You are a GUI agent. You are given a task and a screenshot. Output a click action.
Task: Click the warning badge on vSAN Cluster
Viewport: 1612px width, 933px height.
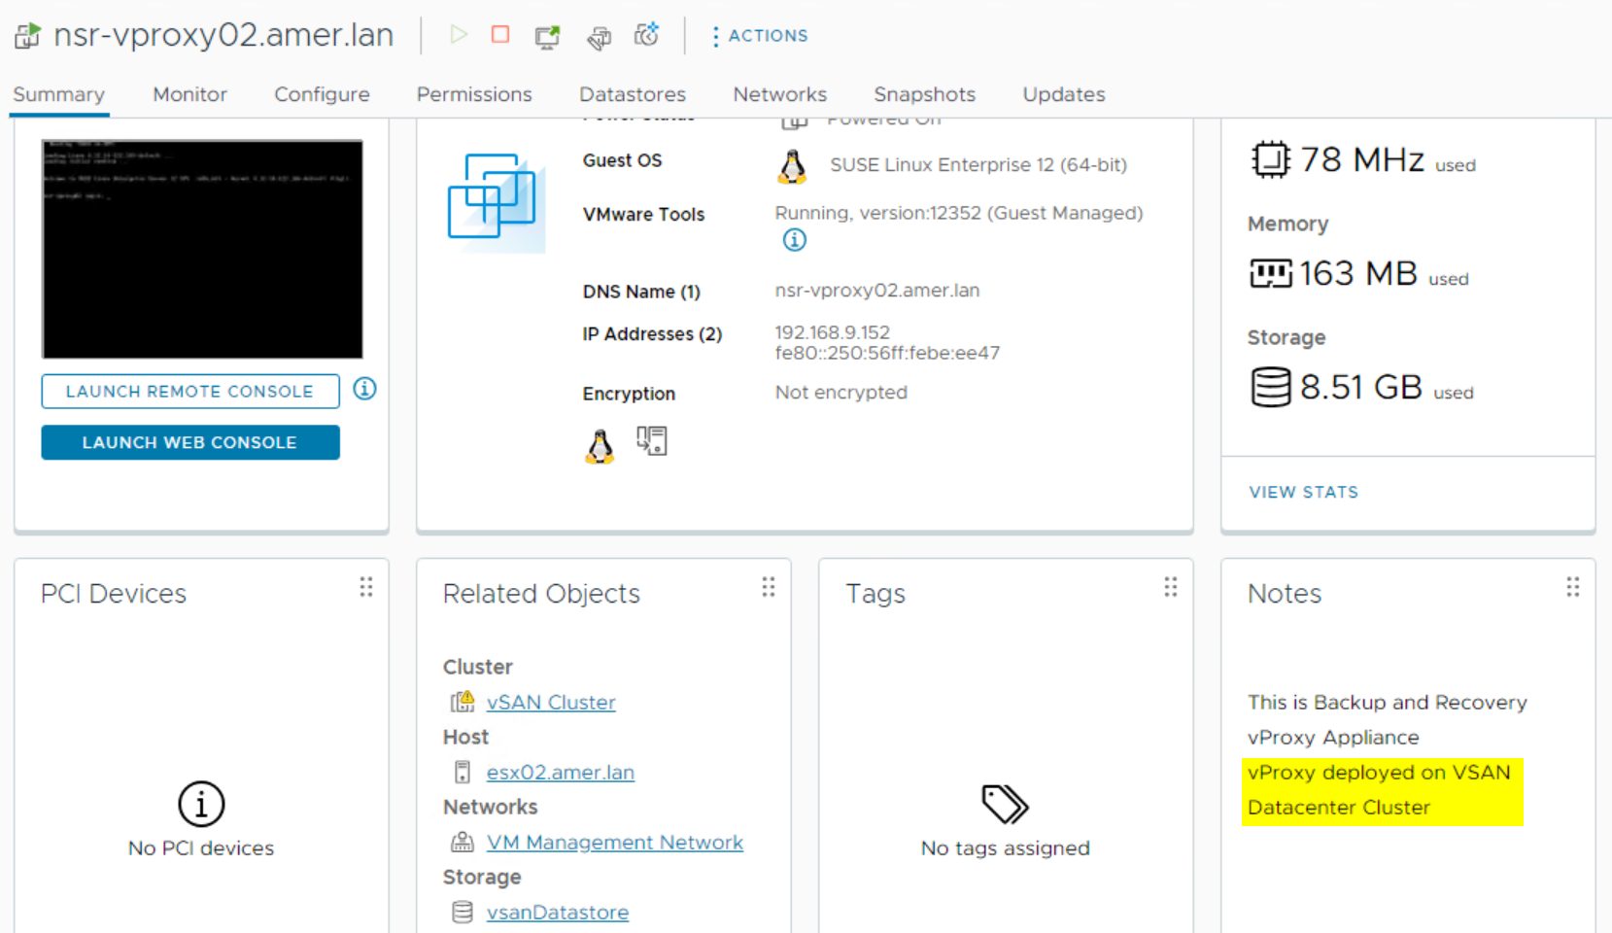(x=465, y=697)
